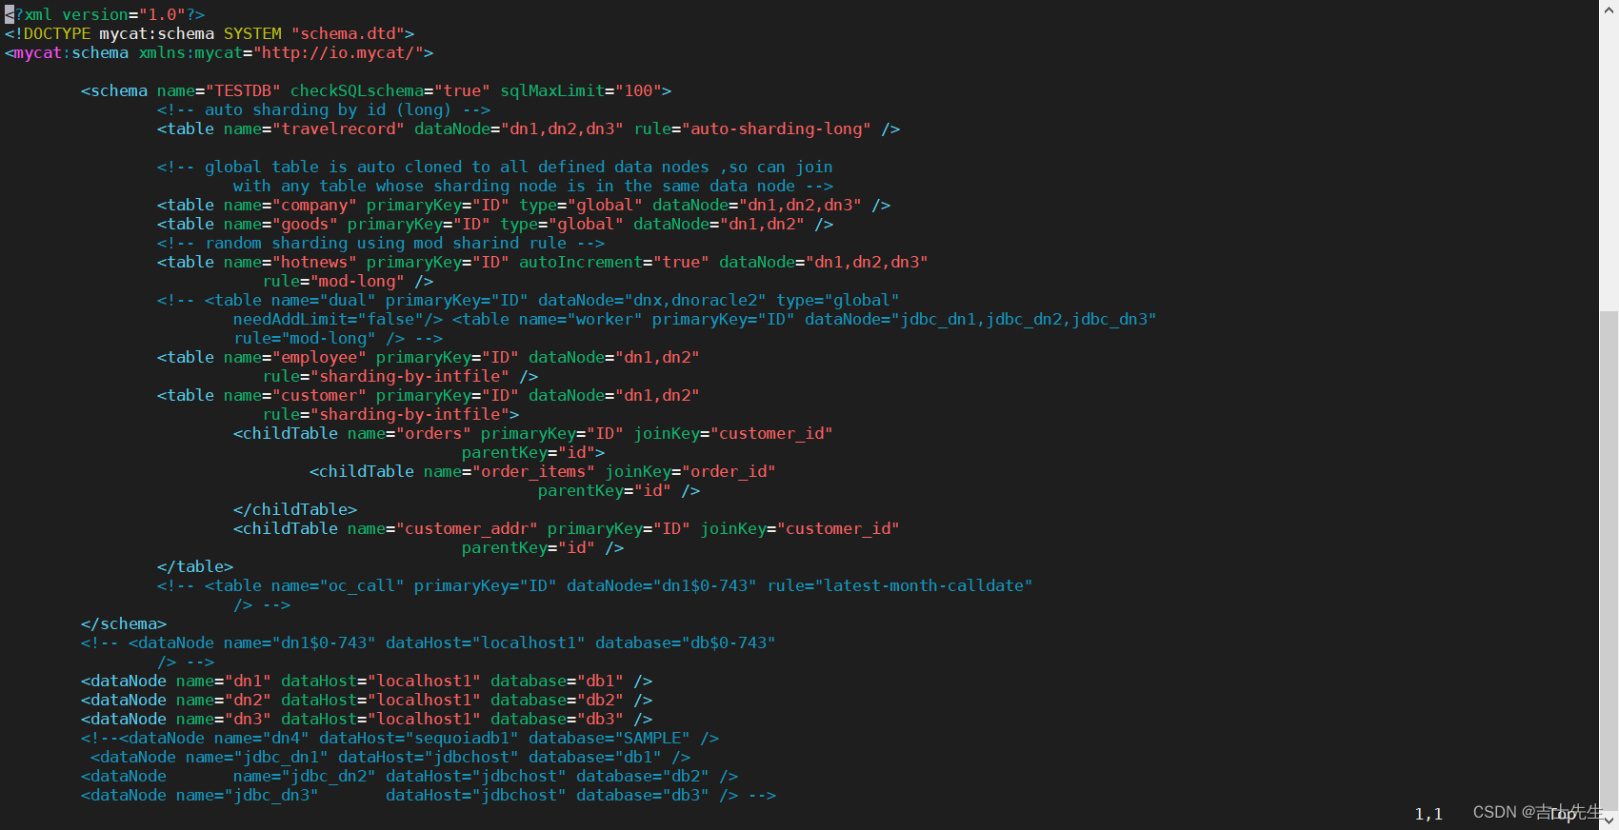Click the "SAMPLE" database text
The height and width of the screenshot is (830, 1619).
click(652, 738)
